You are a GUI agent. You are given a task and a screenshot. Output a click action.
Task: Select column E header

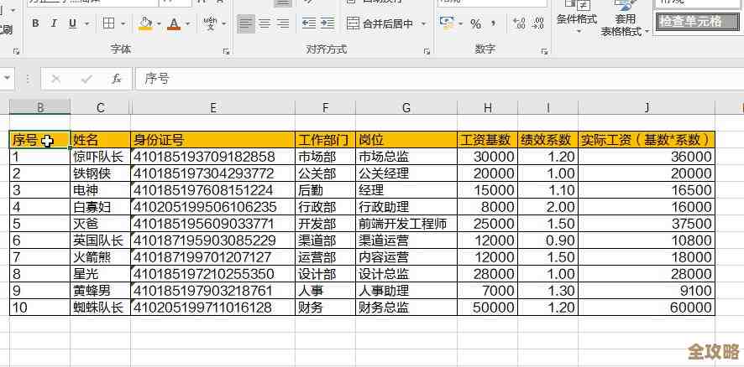[x=213, y=107]
